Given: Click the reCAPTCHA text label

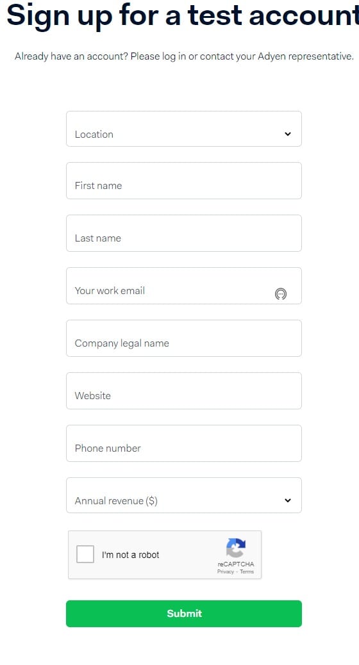Looking at the screenshot, I should (236, 564).
